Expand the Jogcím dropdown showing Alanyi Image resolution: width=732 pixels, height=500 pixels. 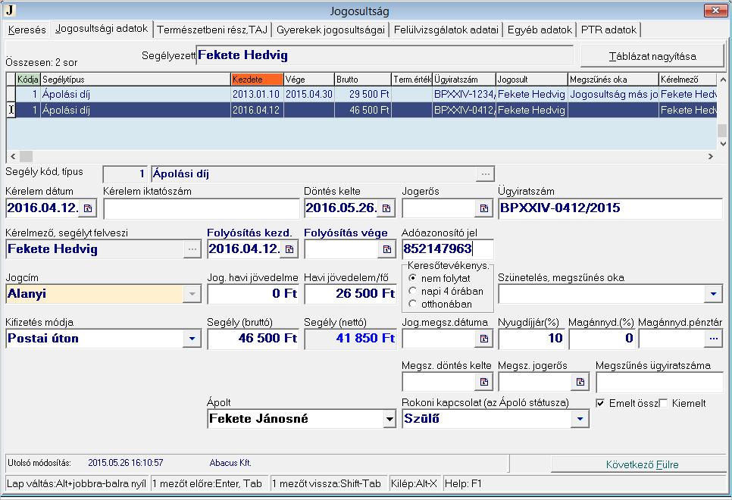click(192, 294)
